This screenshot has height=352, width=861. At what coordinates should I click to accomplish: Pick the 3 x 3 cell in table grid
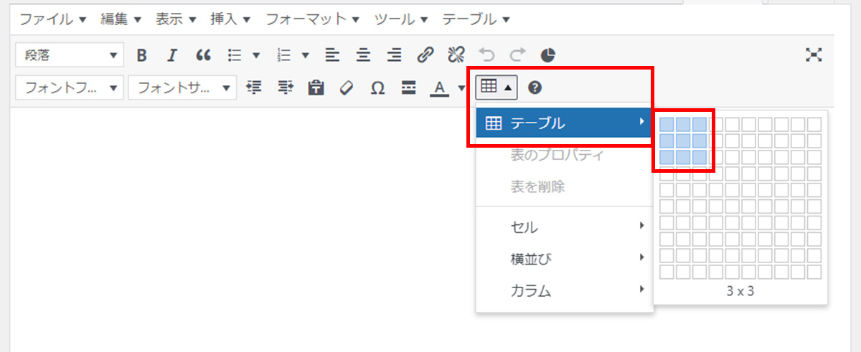(x=699, y=157)
